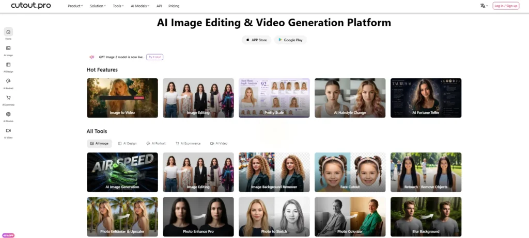Go to the Pricing page
Viewport: 529px width, 238px height.
174,6
